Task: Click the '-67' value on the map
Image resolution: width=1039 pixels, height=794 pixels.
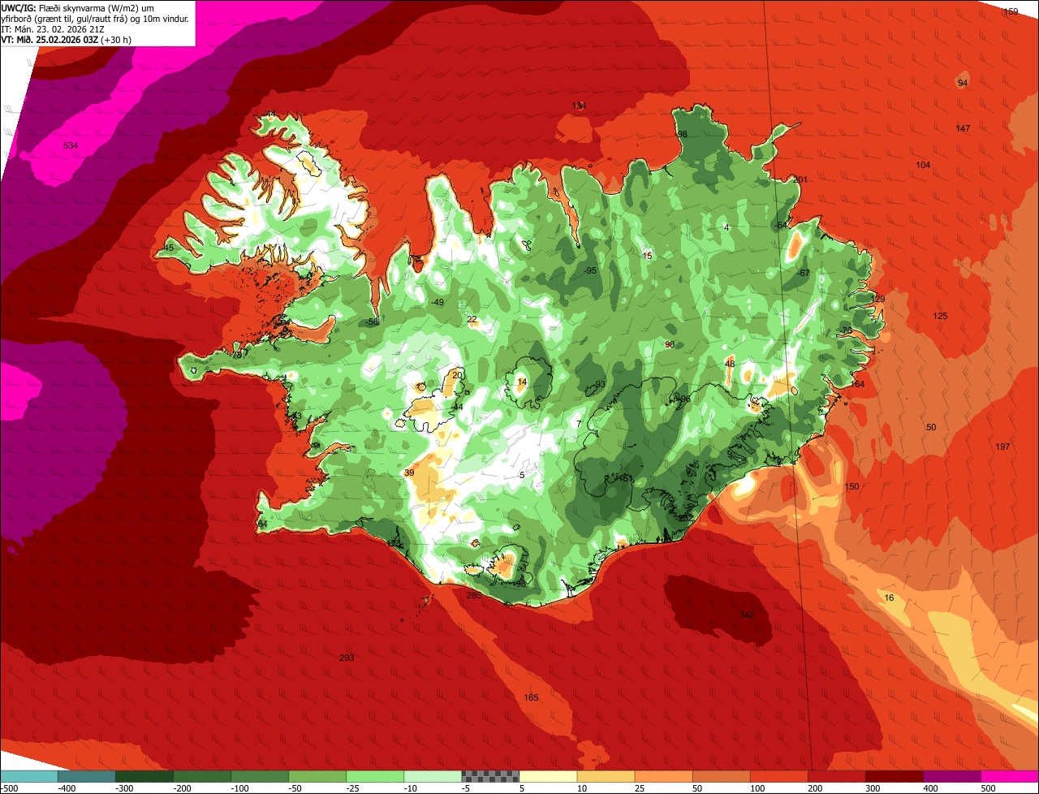Action: [x=804, y=273]
